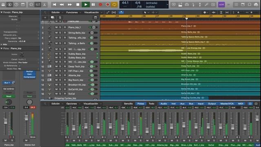The image size is (261, 147).
Task: Collapse the Pasaje: Piano_bip disclosure triangle
Action: [2, 12]
